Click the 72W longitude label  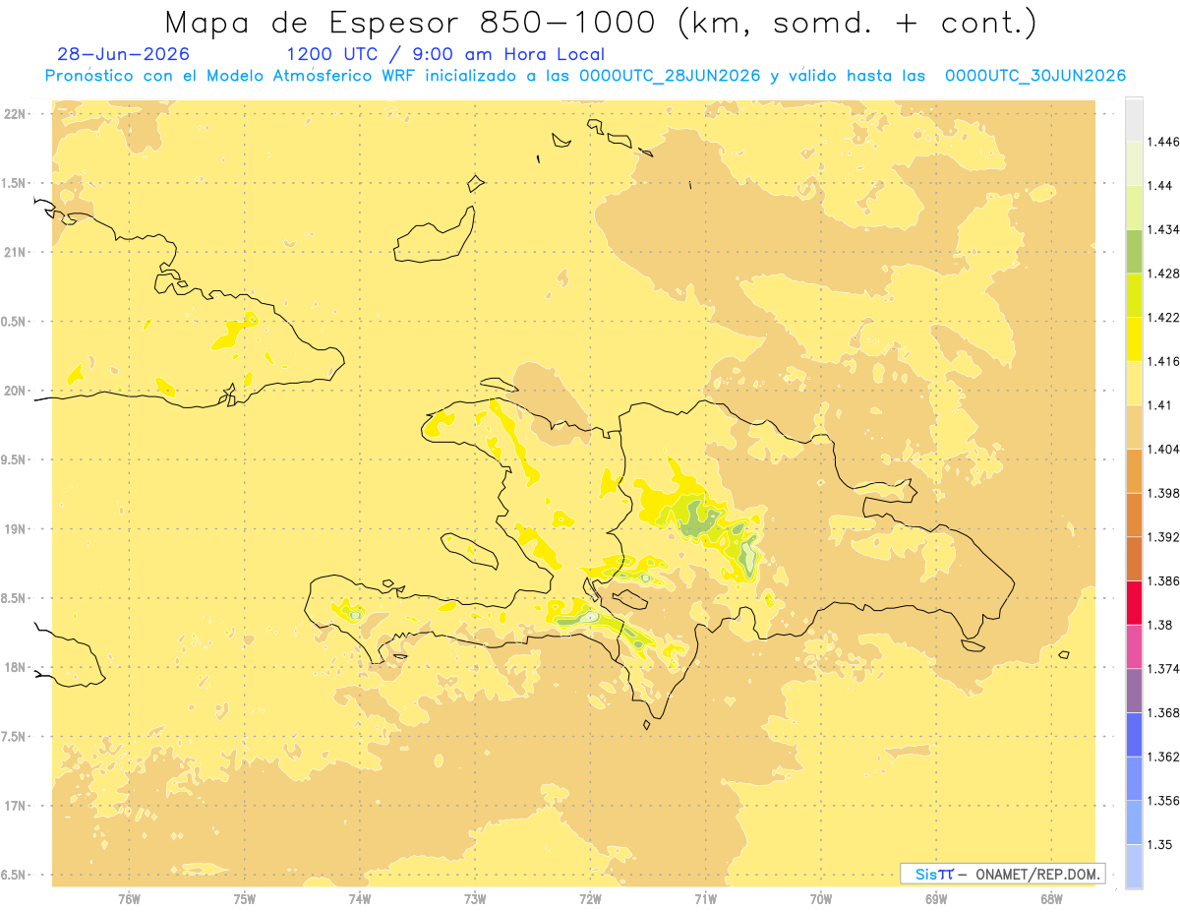pos(590,900)
